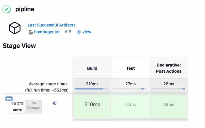
Task: Select the Test stage column header
Action: tap(130, 68)
